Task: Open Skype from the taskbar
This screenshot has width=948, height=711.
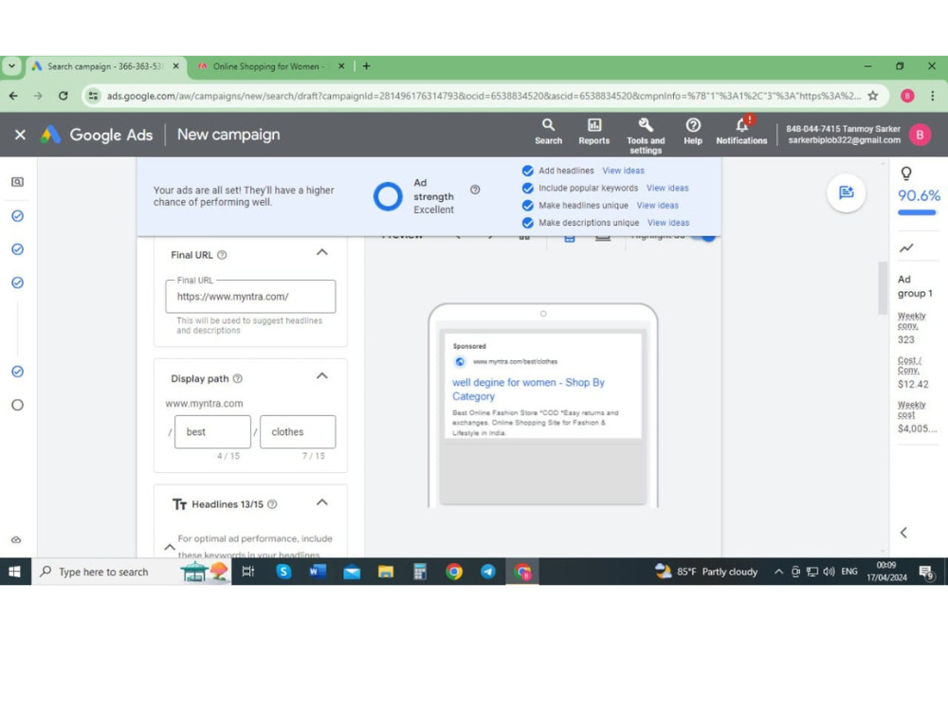Action: (x=283, y=572)
